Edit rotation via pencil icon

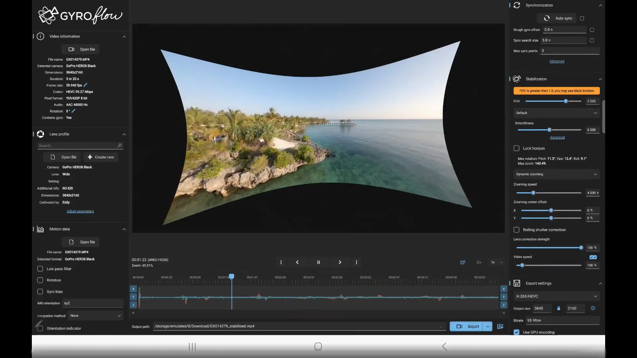74,111
